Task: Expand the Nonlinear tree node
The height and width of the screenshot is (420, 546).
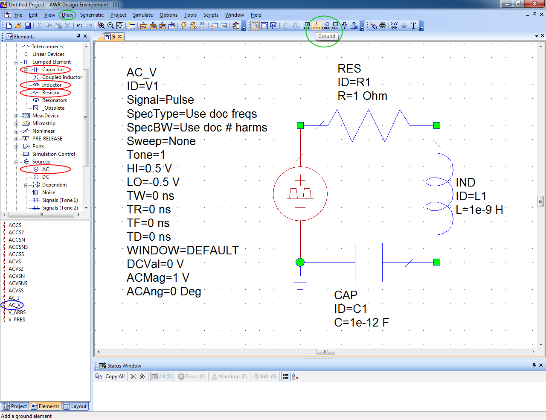Action: coord(17,131)
